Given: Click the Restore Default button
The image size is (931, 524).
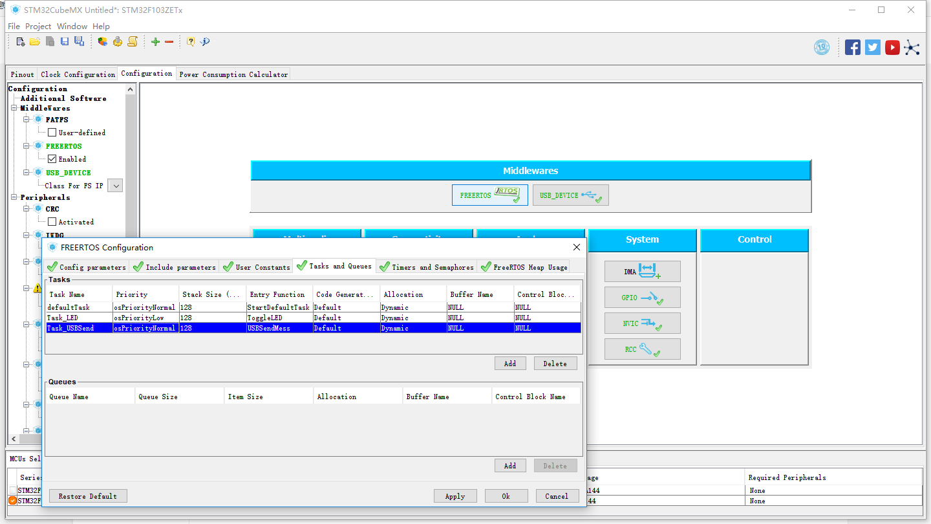Looking at the screenshot, I should click(88, 496).
